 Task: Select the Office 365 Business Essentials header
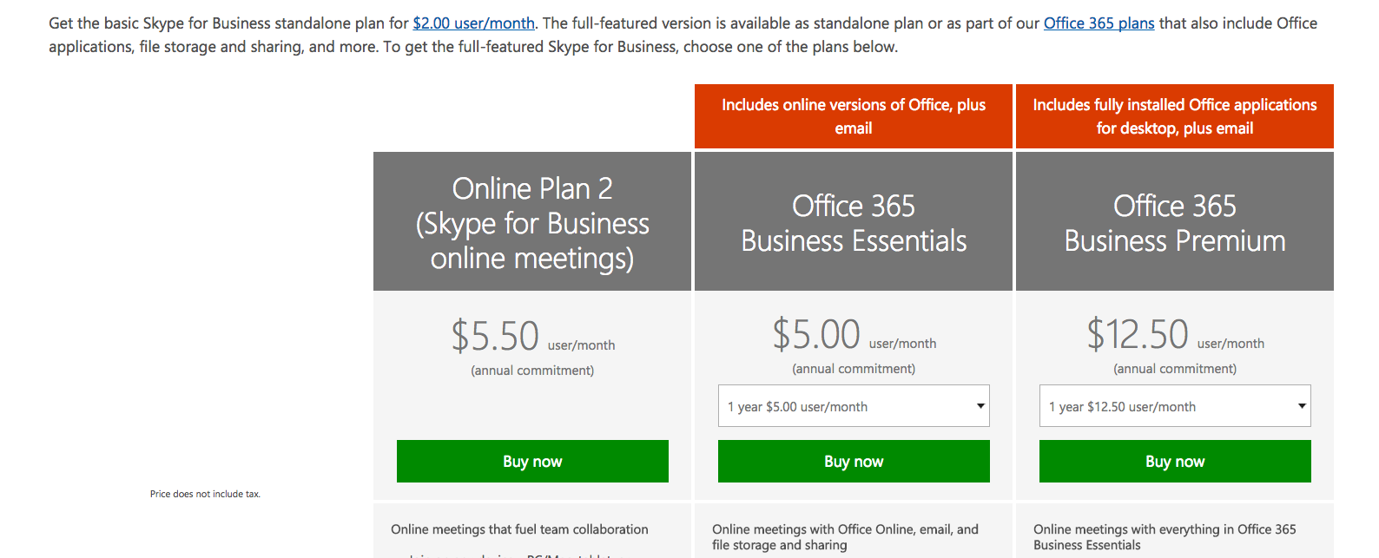(x=854, y=222)
